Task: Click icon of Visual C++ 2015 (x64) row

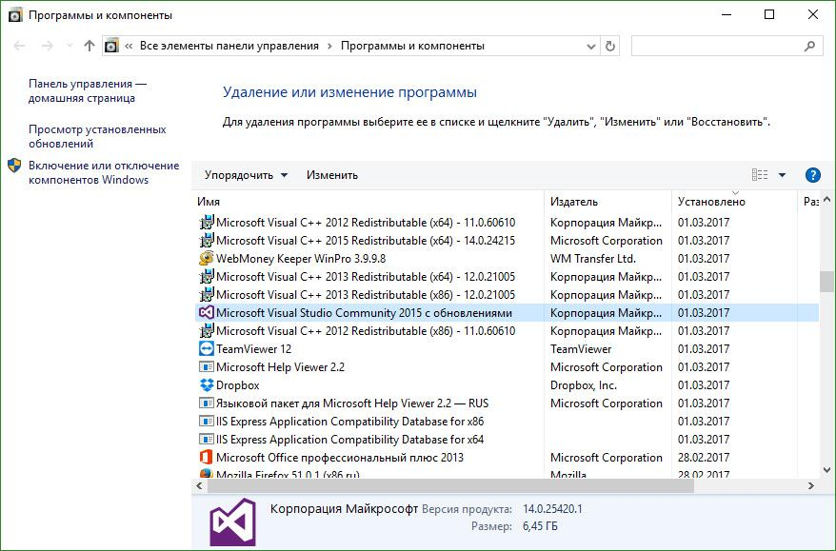Action: [x=206, y=241]
